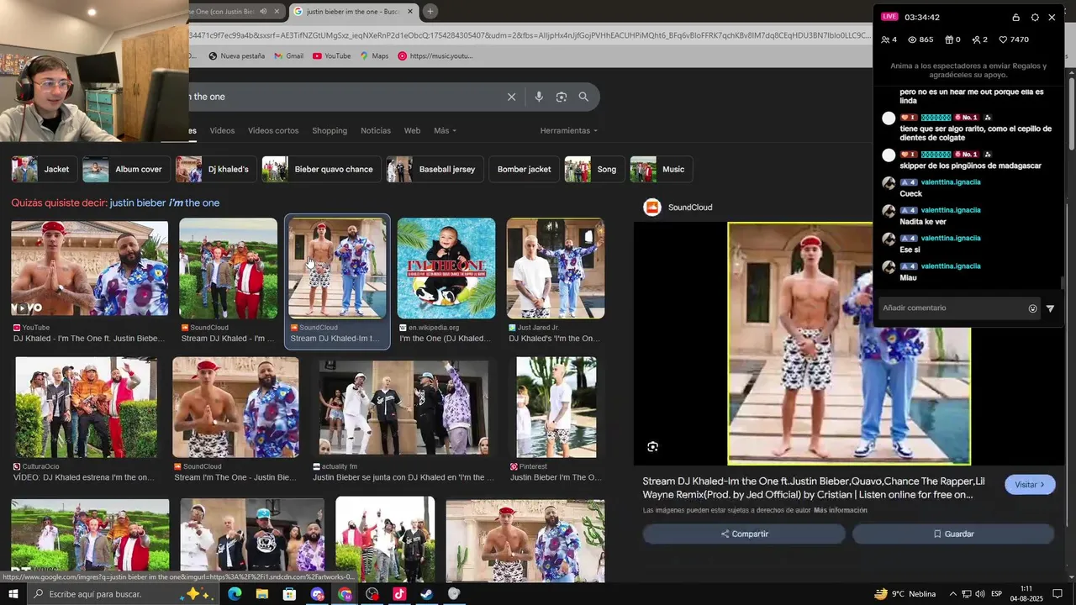Image resolution: width=1076 pixels, height=605 pixels.
Task: Open YouTube DJ Khaled I'm The One thumbnail
Action: point(89,269)
